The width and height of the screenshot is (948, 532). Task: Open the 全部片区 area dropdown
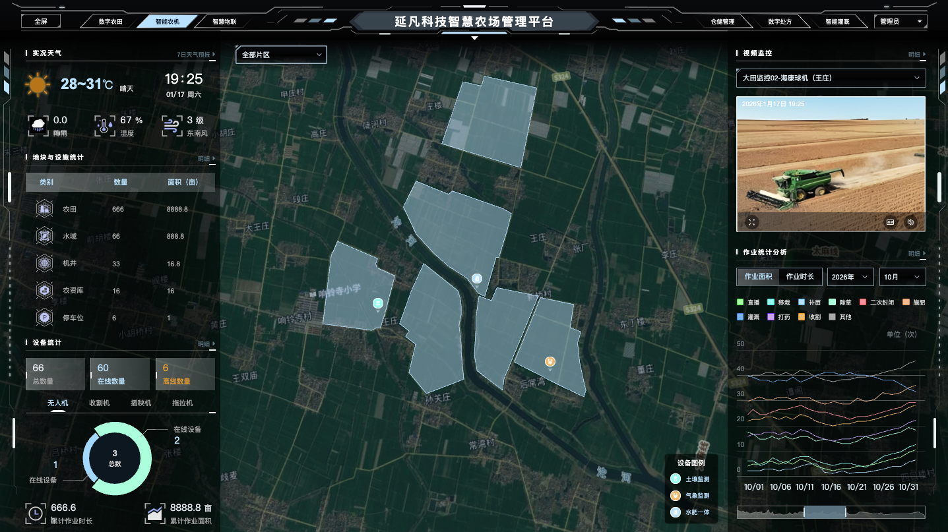coord(281,55)
